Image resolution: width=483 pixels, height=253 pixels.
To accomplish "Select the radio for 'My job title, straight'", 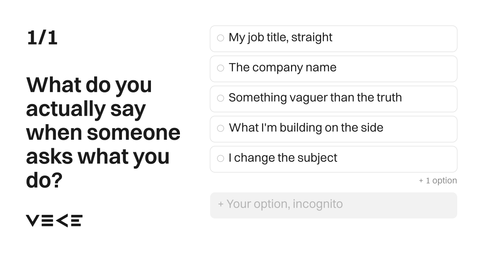I will pos(221,38).
